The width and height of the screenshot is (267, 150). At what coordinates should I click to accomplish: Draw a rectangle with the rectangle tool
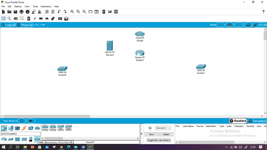click(41, 18)
